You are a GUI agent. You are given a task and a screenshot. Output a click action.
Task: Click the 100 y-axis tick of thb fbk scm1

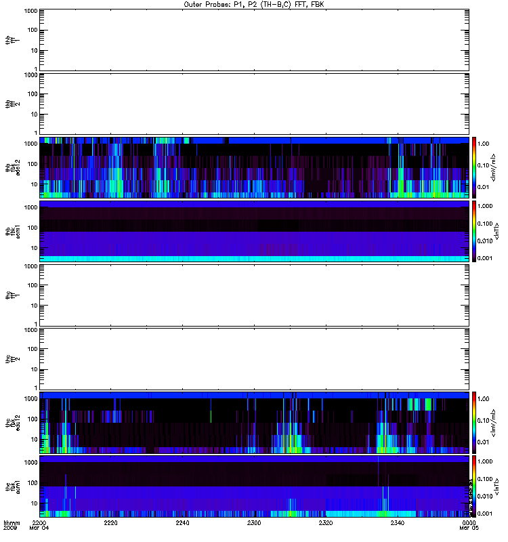33,228
